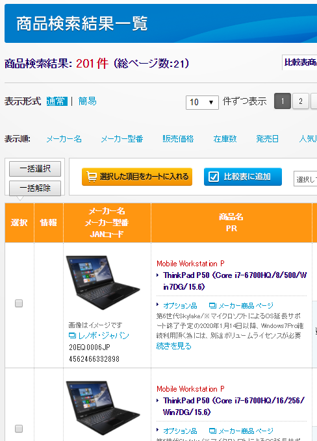Click the 一括選択 button
Screen dimensions: 317x441
[x=35, y=169]
